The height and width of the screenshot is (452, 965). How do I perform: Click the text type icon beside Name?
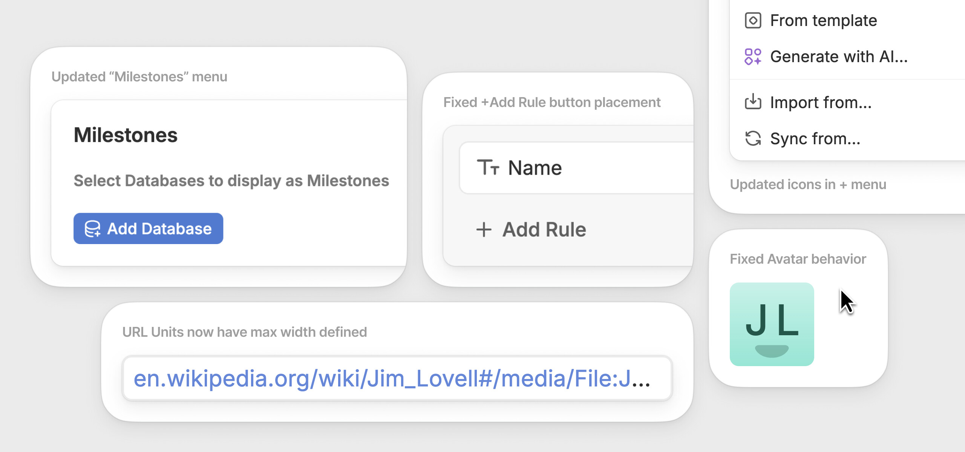coord(488,168)
